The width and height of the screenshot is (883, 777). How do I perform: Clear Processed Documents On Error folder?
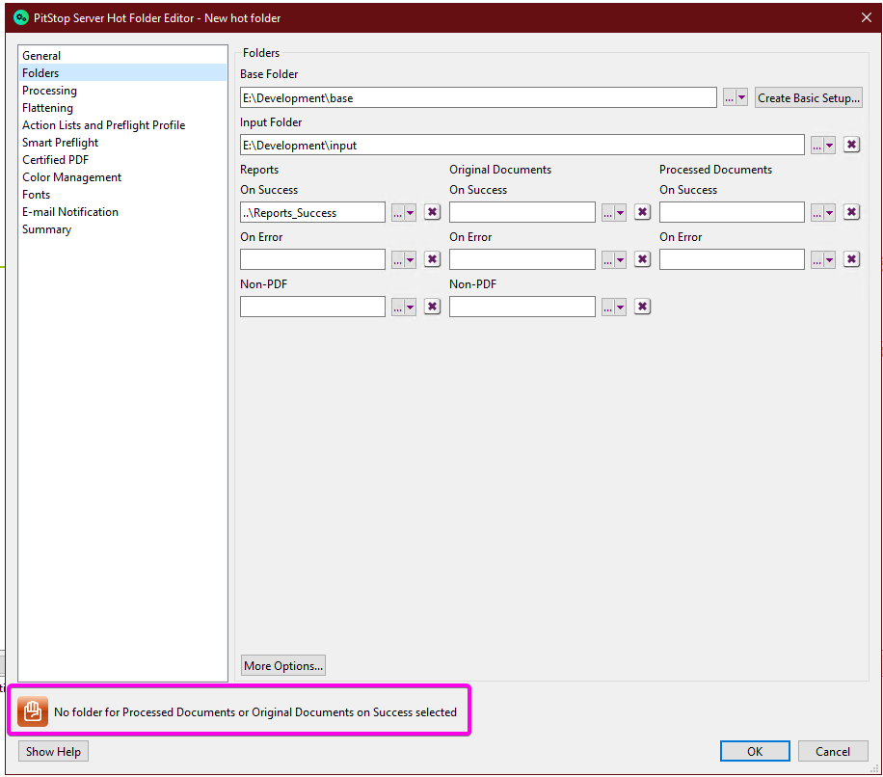[x=851, y=259]
